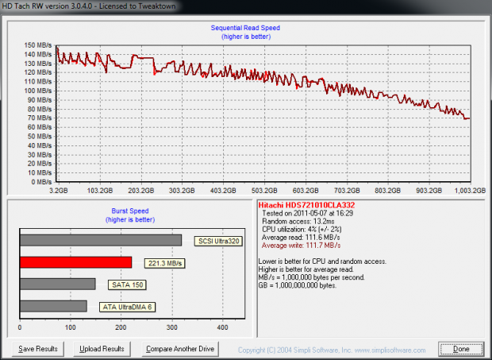Click "Tested on 2011-05-07 at 16:29"
Screen dimensions: 492x360
308,213
